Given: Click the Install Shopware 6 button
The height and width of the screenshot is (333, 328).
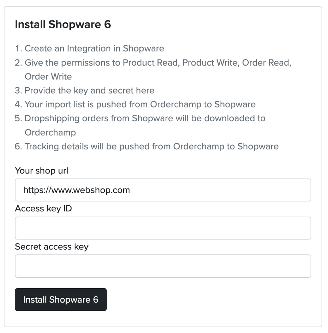Looking at the screenshot, I should tap(60, 300).
